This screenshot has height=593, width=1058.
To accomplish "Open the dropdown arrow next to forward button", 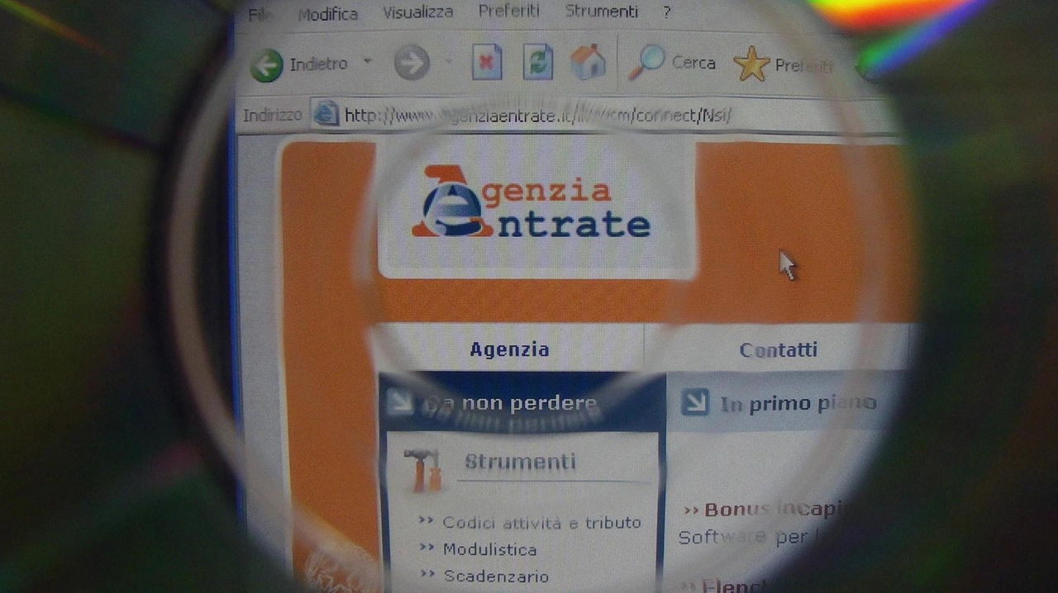I will tap(449, 61).
